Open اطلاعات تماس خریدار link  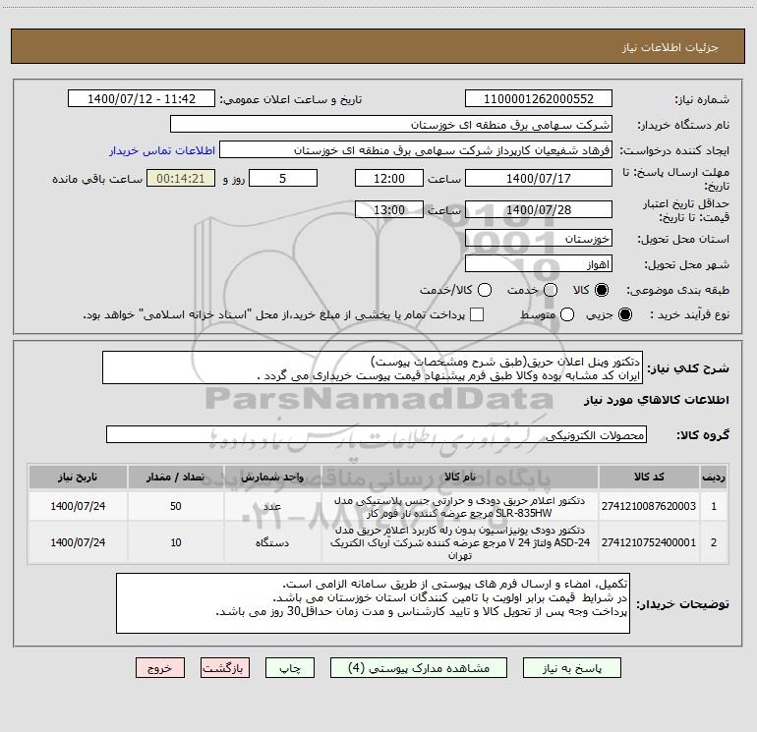pyautogui.click(x=162, y=150)
